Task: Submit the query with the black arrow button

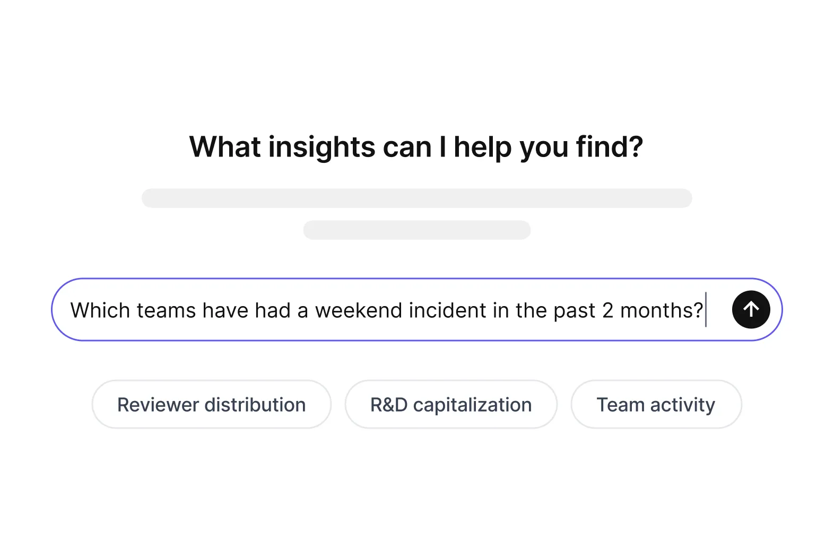Action: pyautogui.click(x=751, y=309)
